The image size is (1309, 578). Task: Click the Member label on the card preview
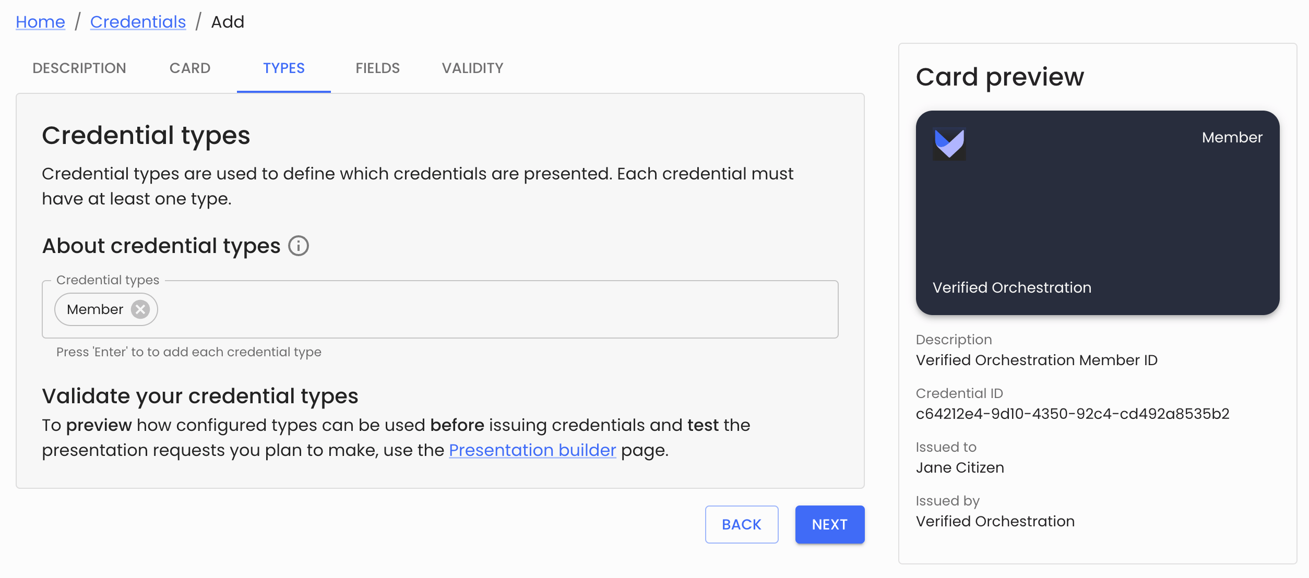pyautogui.click(x=1232, y=137)
